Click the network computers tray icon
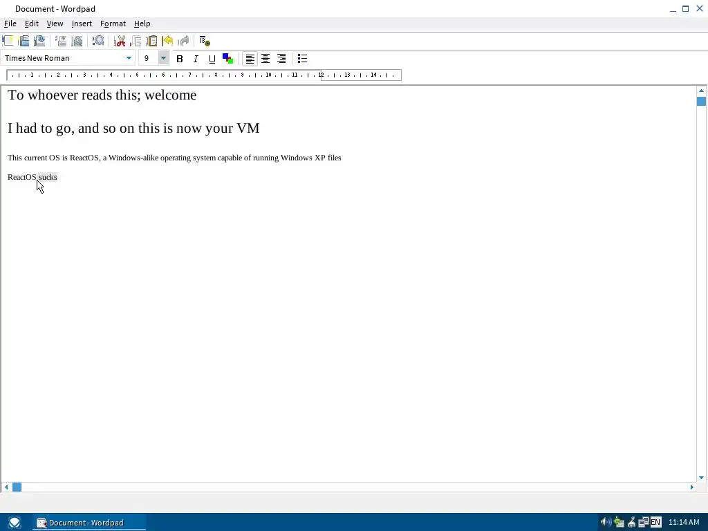The image size is (708, 531). pyautogui.click(x=643, y=523)
